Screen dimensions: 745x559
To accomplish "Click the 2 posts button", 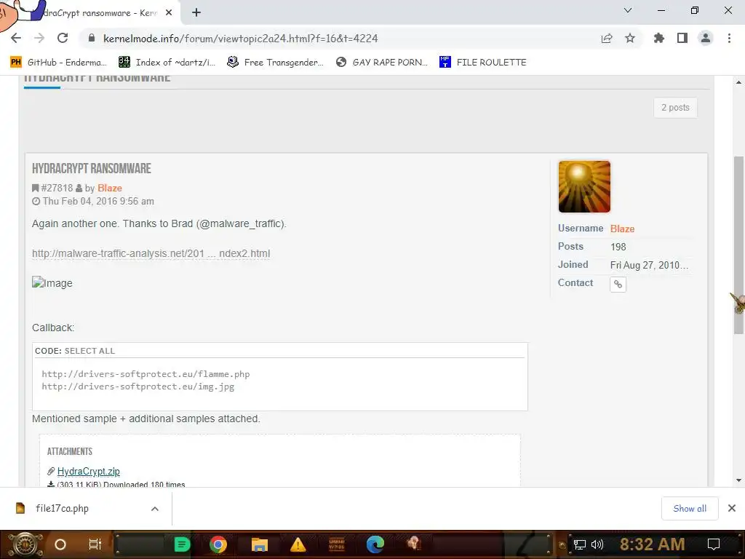I will coord(675,108).
